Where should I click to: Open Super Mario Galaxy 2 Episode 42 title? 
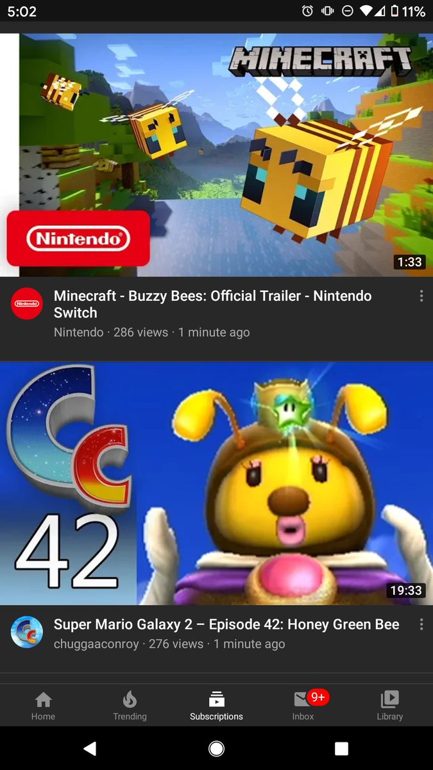point(226,624)
